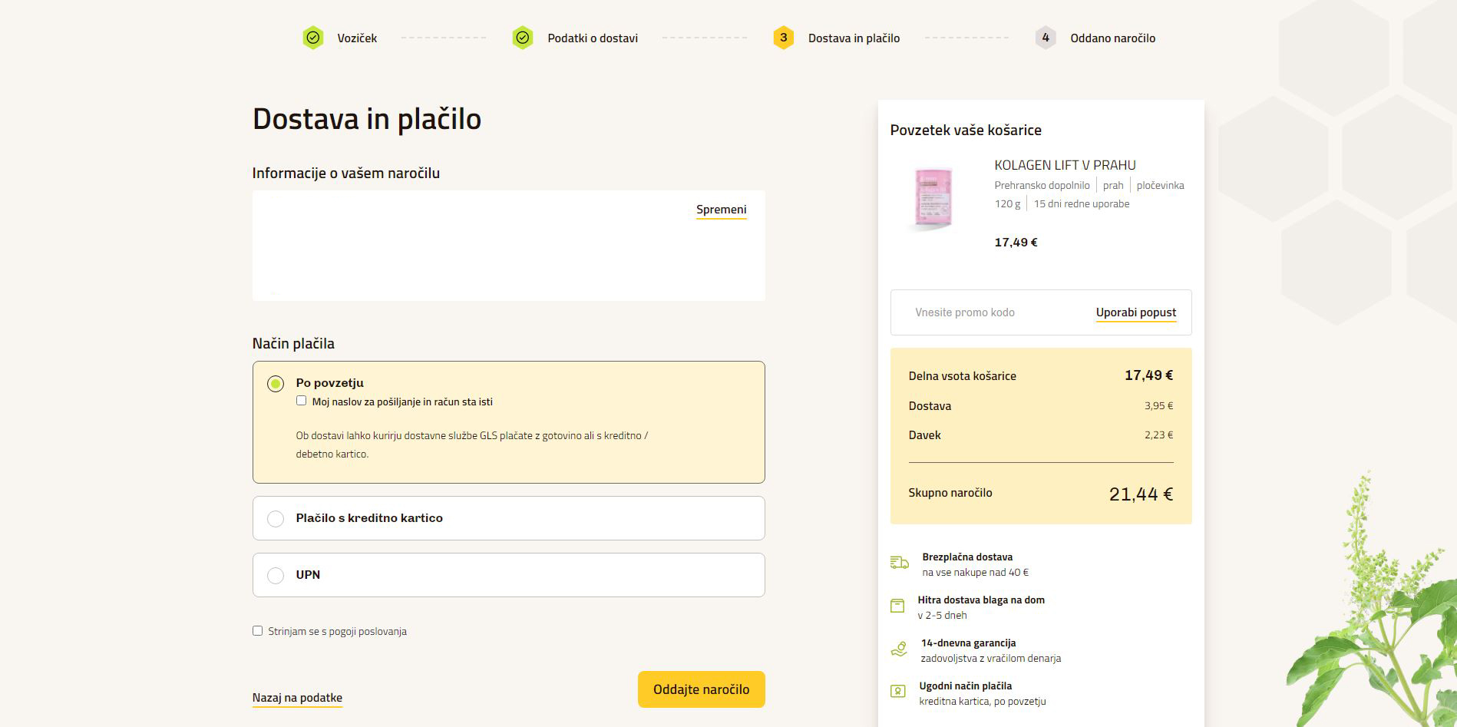The width and height of the screenshot is (1457, 727).
Task: Choose Plačilo s kreditno kartico option
Action: (x=276, y=519)
